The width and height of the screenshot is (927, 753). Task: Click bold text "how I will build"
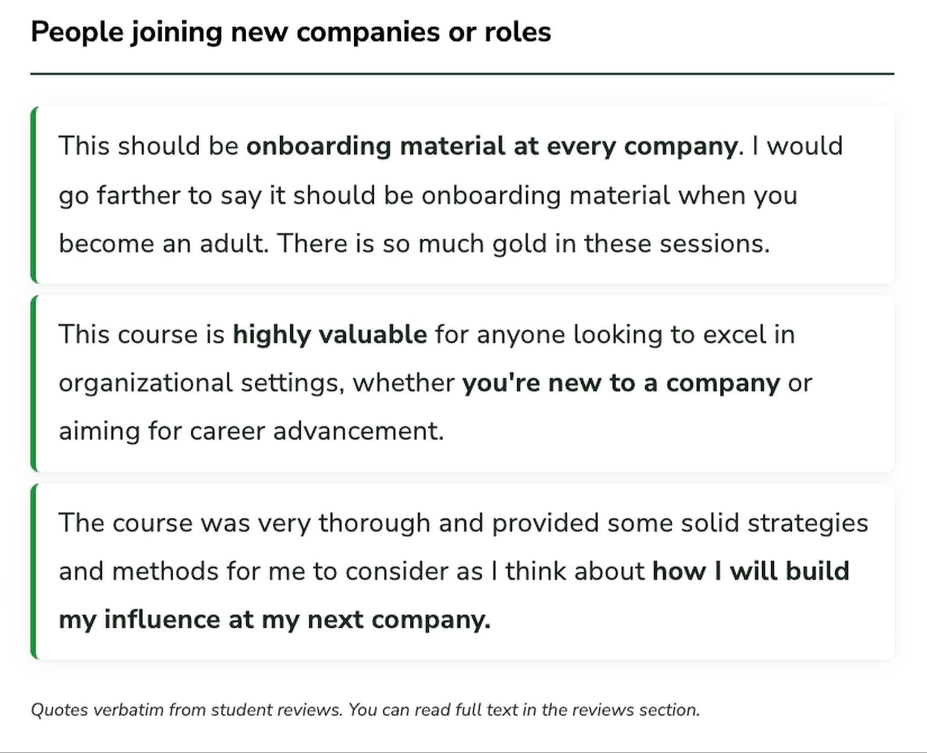[750, 572]
